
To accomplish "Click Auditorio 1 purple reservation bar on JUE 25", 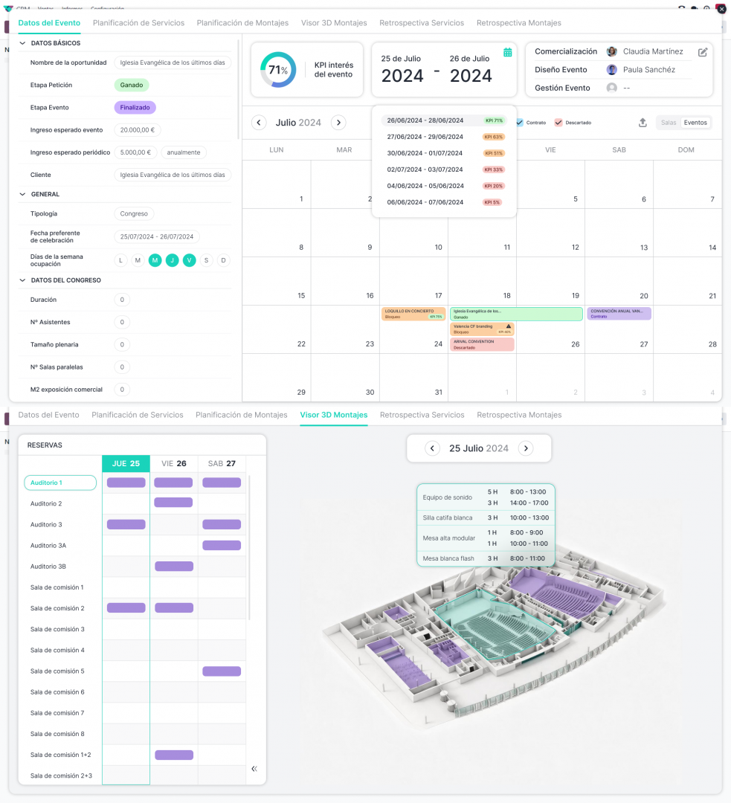I will [126, 483].
